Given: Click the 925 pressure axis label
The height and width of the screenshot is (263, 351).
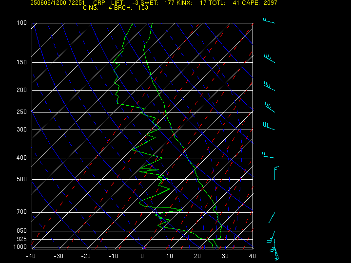Looking at the screenshot, I should click(22, 239).
